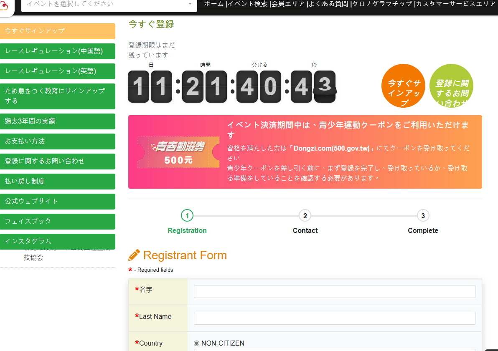Open ホーム in the top navigation

[x=213, y=4]
